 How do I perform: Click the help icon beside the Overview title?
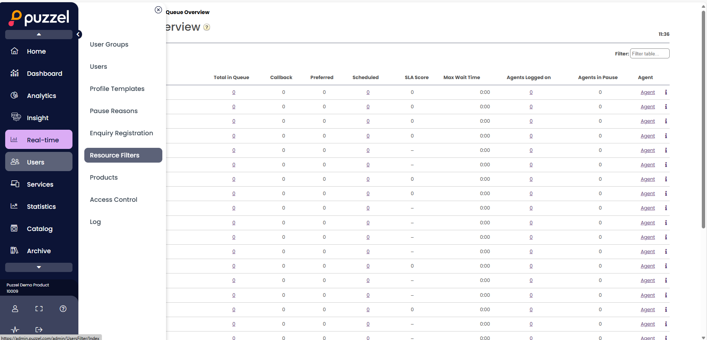click(207, 27)
